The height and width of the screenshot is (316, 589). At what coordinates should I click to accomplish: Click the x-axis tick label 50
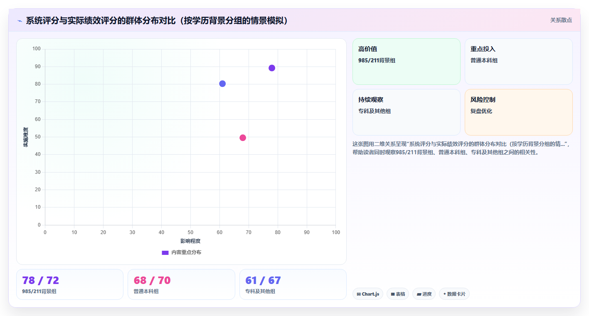click(x=190, y=232)
